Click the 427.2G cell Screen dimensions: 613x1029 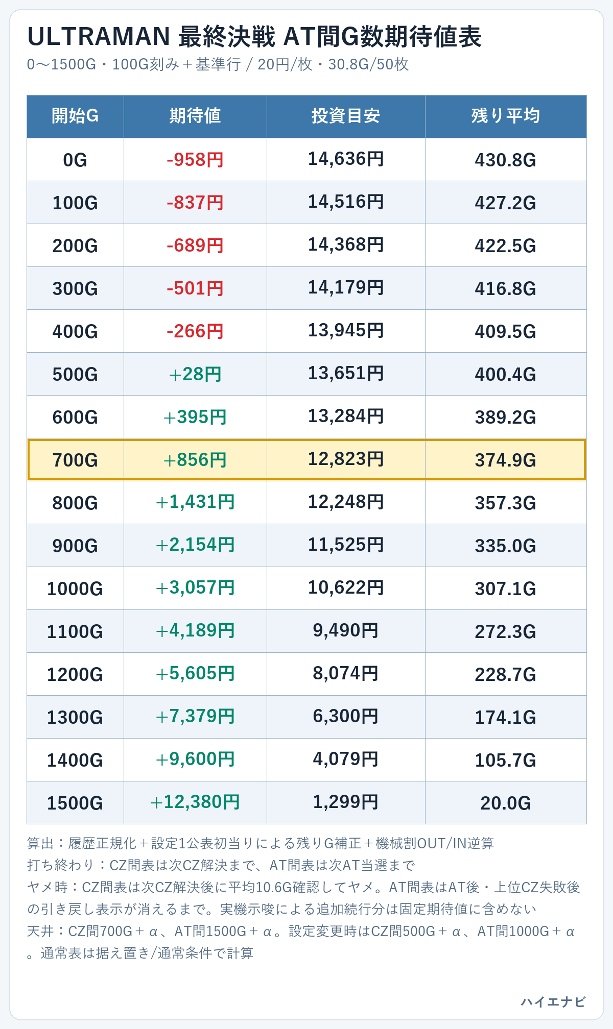506,203
